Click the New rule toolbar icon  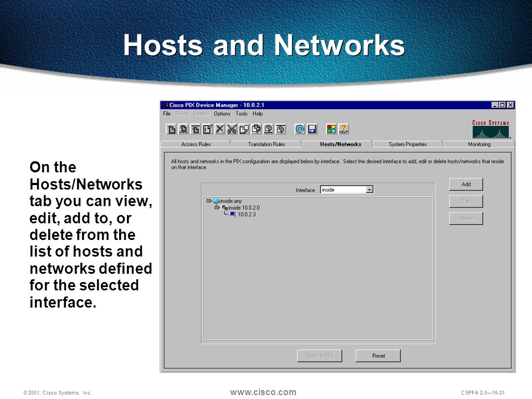171,129
